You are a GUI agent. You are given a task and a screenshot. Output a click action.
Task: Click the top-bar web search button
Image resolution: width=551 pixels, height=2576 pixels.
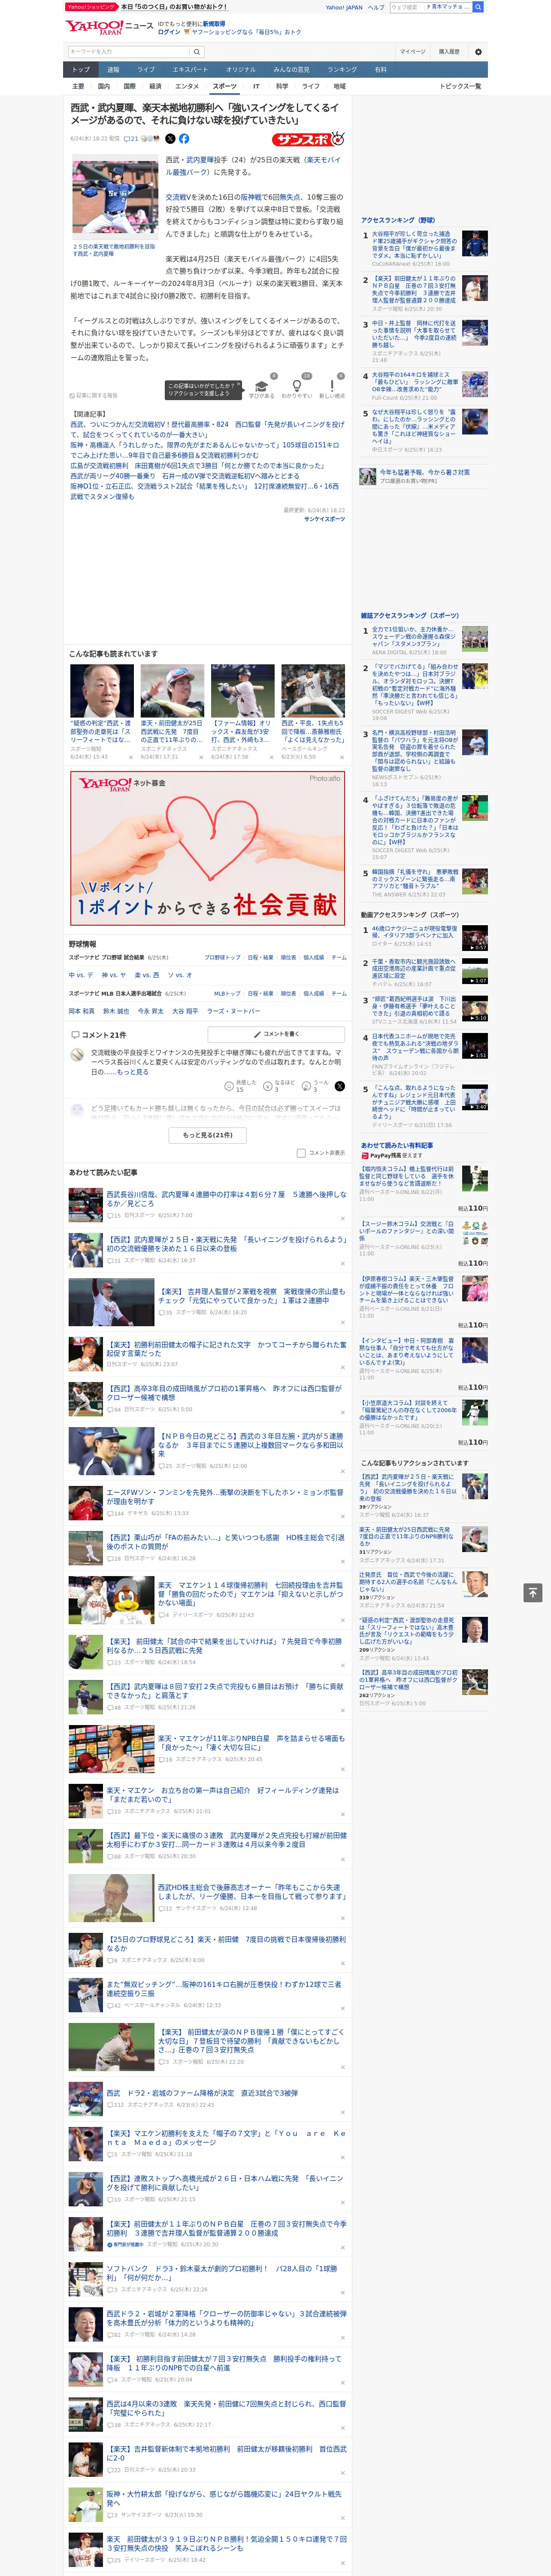point(478,7)
